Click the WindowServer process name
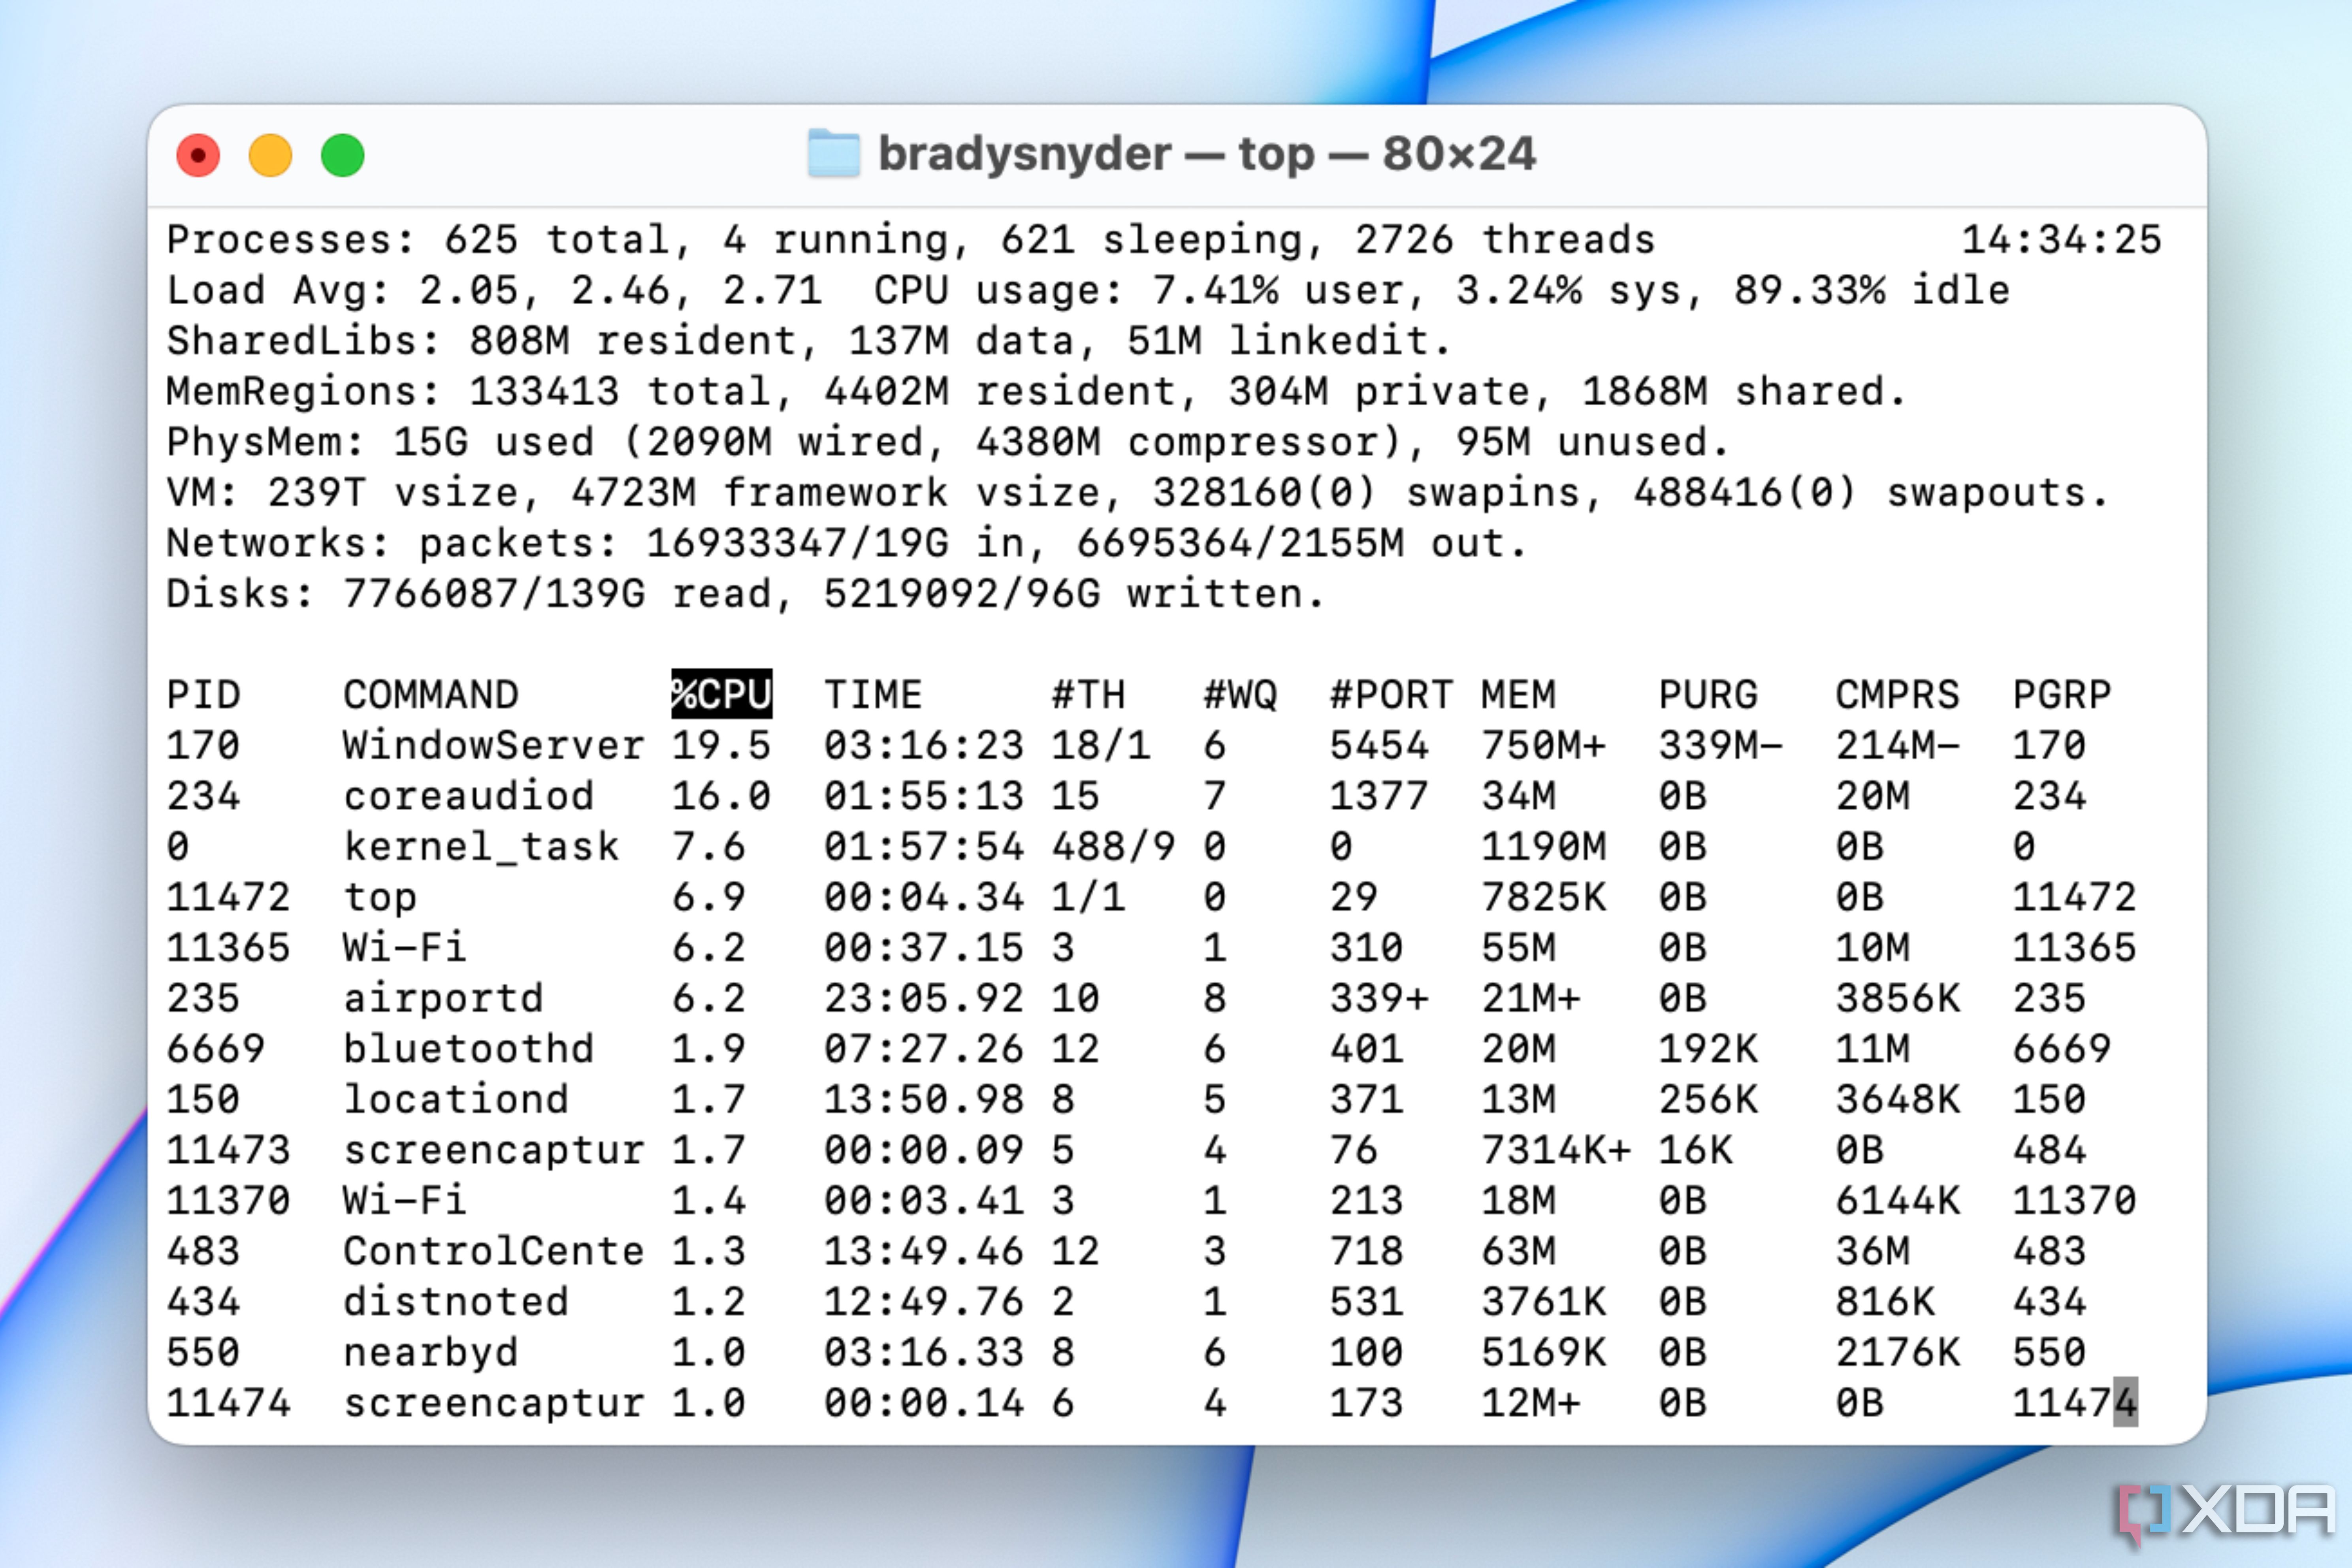2352x1568 pixels. point(493,745)
